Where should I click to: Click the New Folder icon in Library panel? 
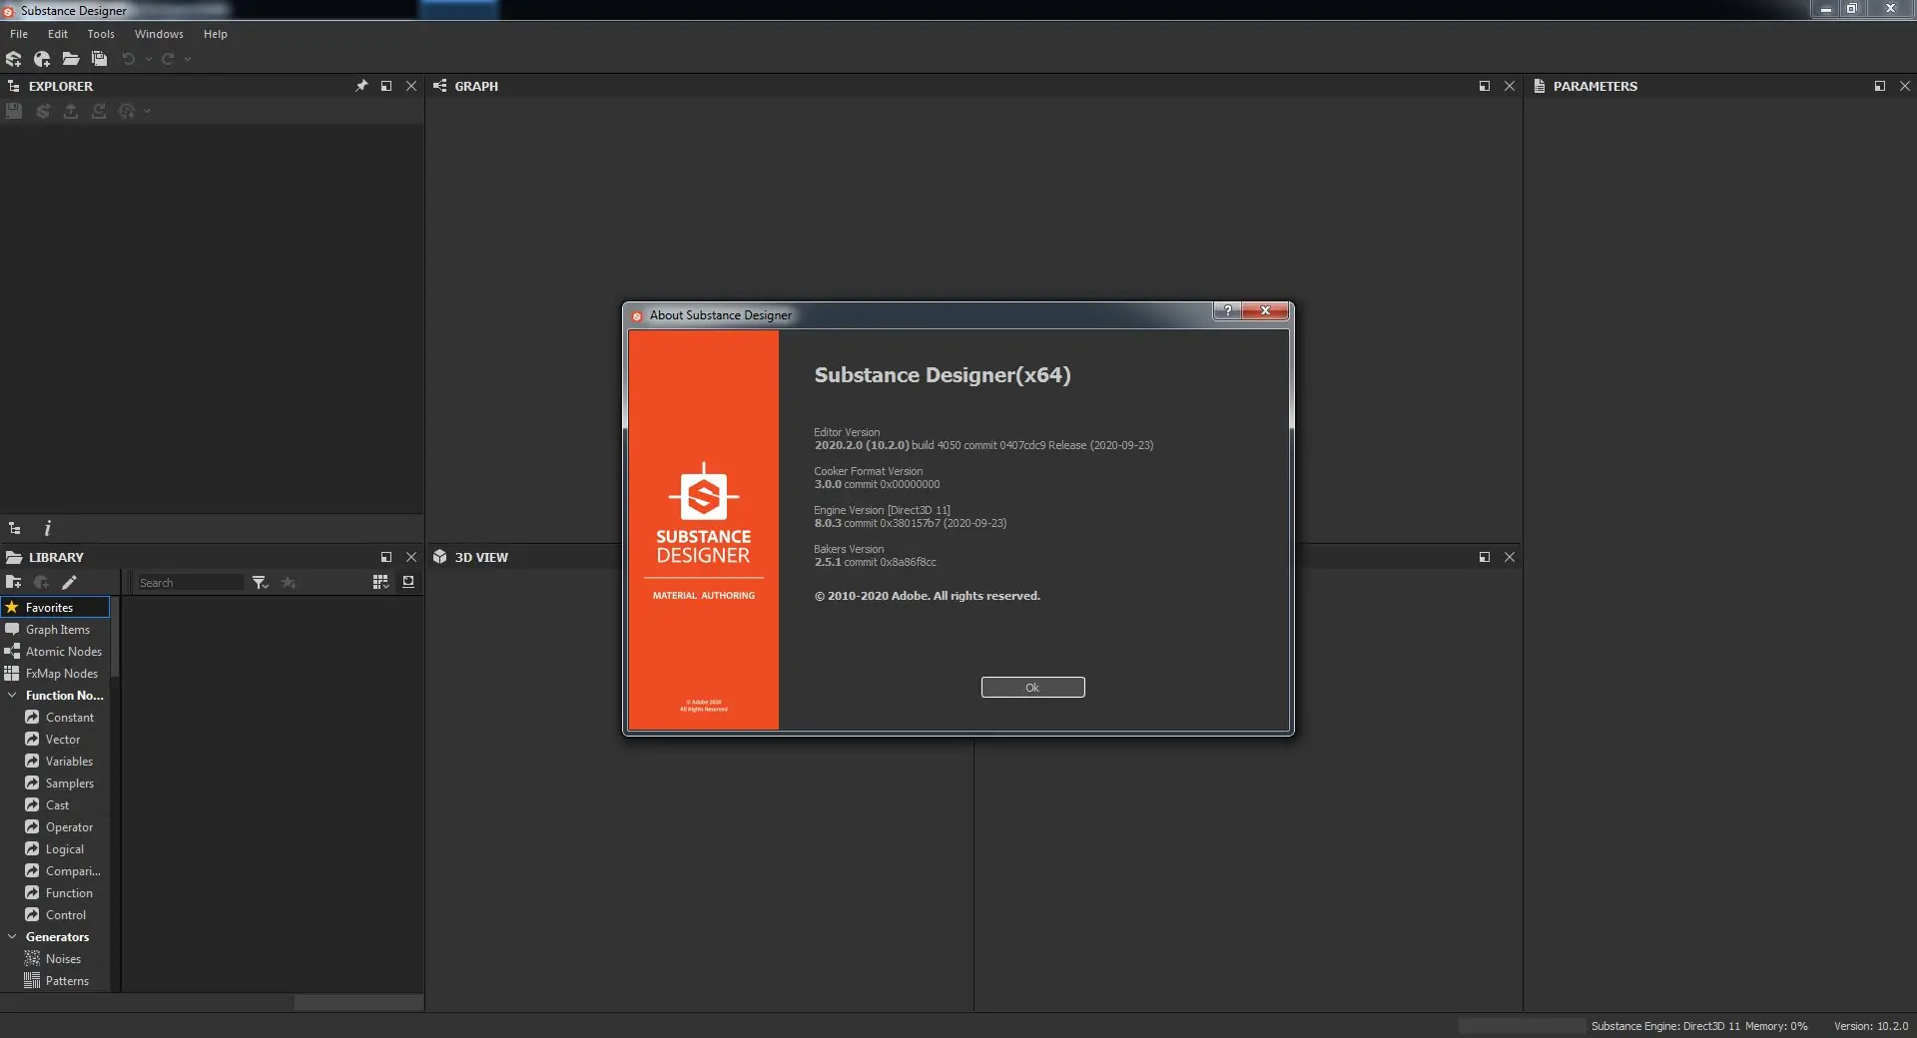pyautogui.click(x=14, y=582)
